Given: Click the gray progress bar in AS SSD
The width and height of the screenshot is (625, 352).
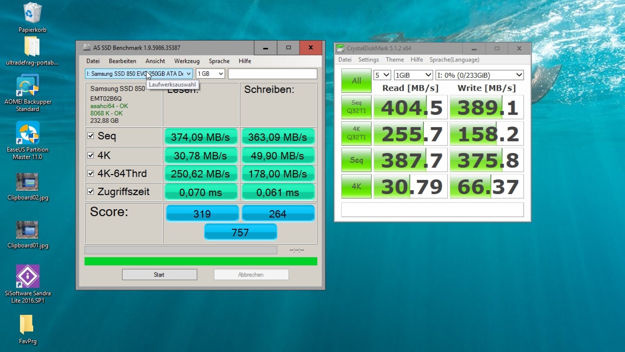Looking at the screenshot, I should [x=181, y=250].
